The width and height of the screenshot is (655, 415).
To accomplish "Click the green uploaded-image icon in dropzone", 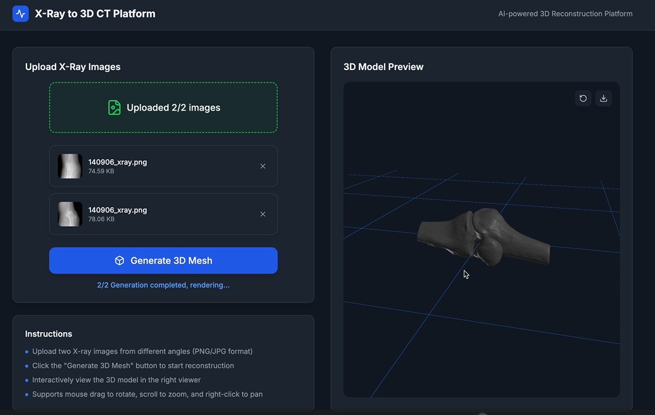I will tap(114, 107).
